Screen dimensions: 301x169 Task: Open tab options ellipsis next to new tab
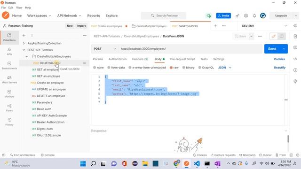click(224, 26)
